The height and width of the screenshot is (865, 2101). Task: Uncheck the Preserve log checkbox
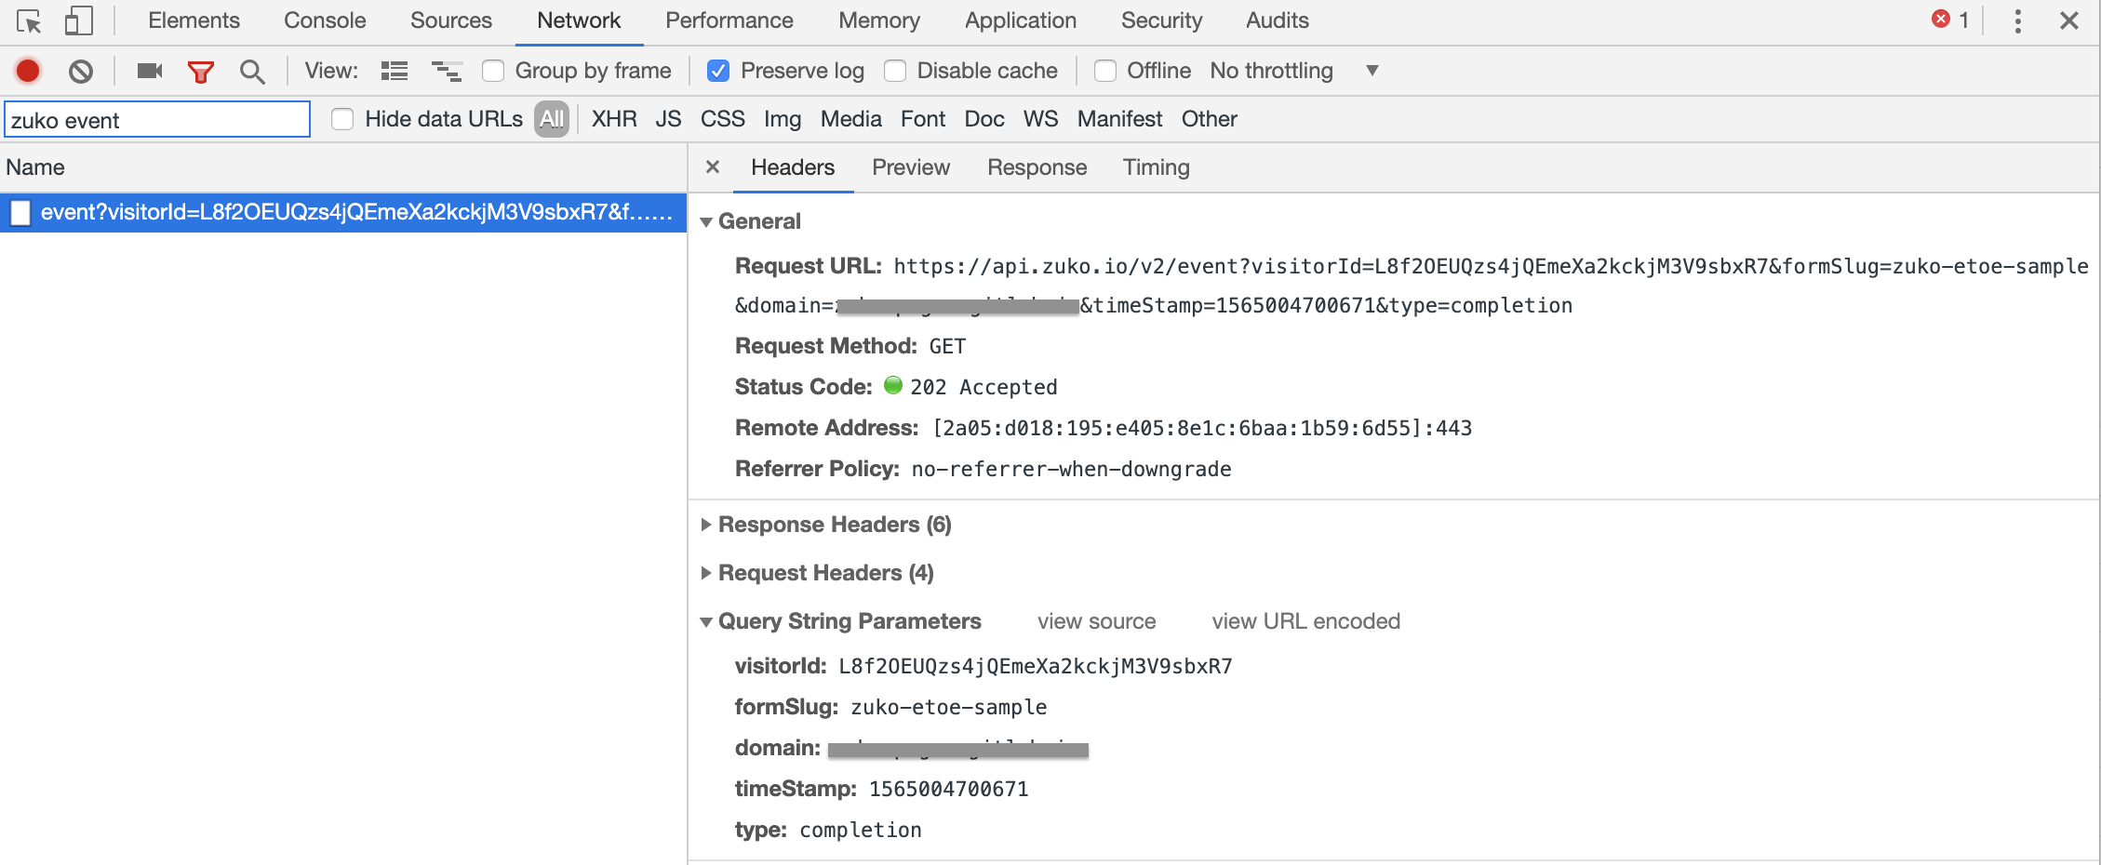click(x=717, y=71)
